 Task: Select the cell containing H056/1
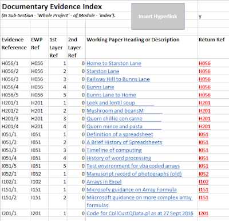click(15, 63)
